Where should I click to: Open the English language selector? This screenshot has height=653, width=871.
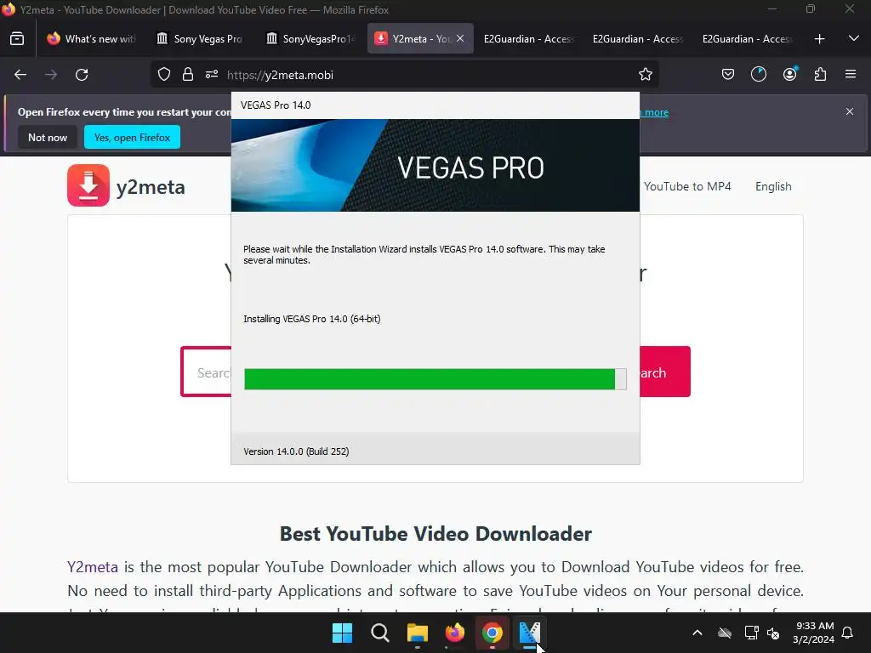click(773, 186)
